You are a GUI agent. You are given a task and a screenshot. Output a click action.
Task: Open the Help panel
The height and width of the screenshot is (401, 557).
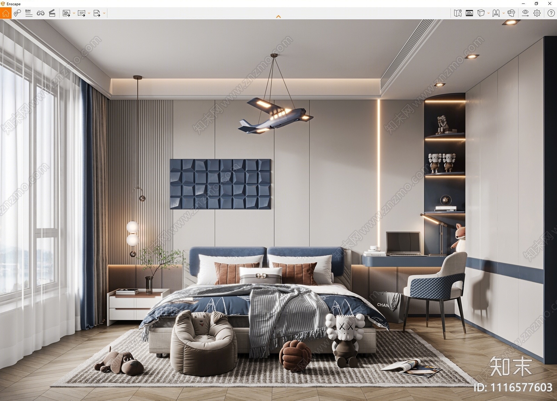551,13
